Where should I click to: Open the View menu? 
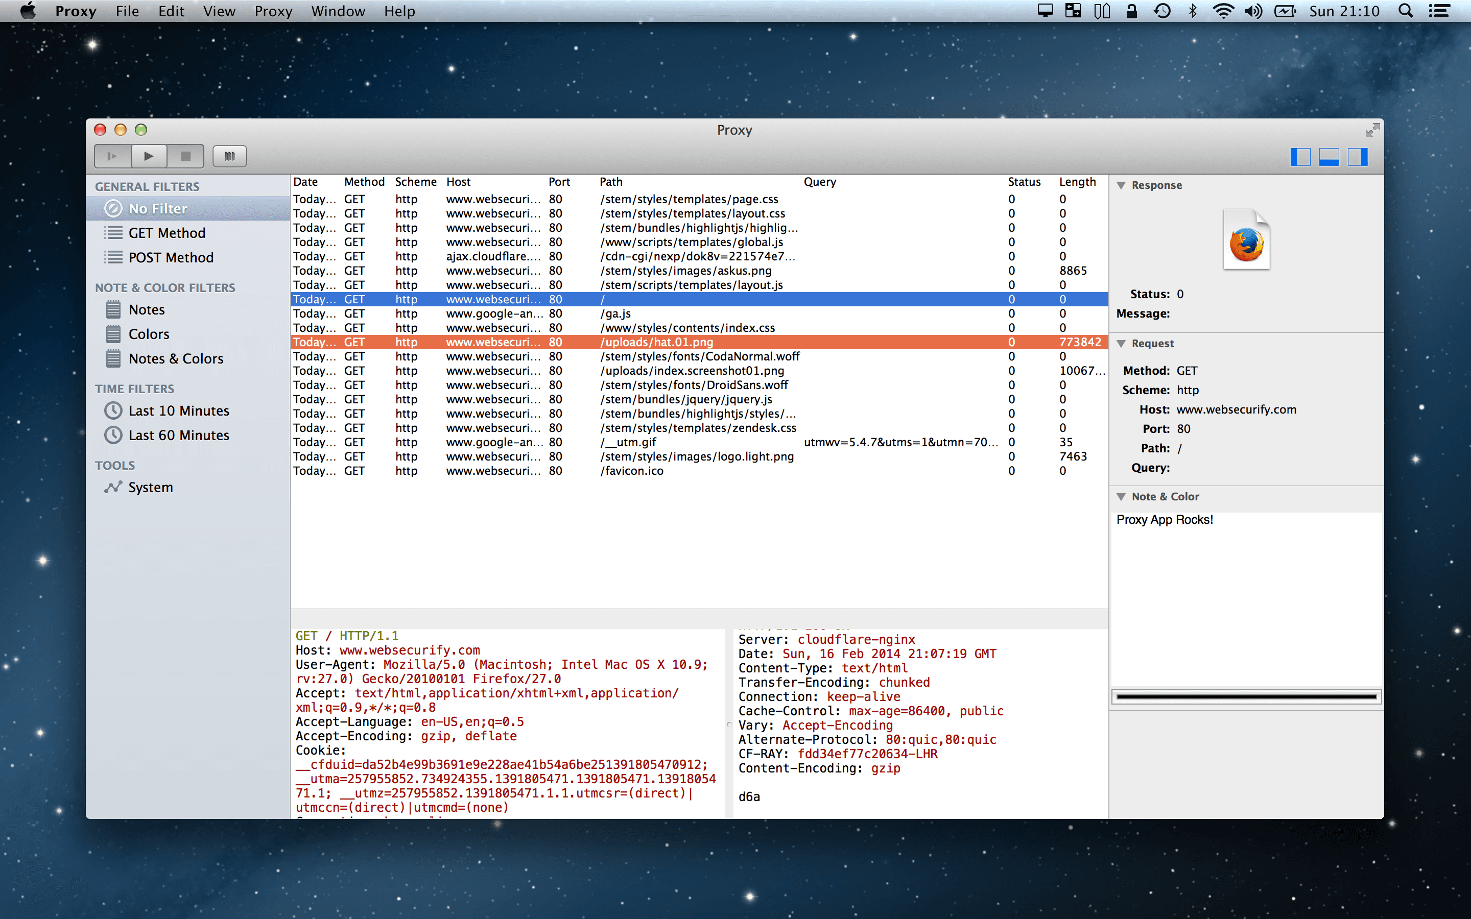click(219, 11)
